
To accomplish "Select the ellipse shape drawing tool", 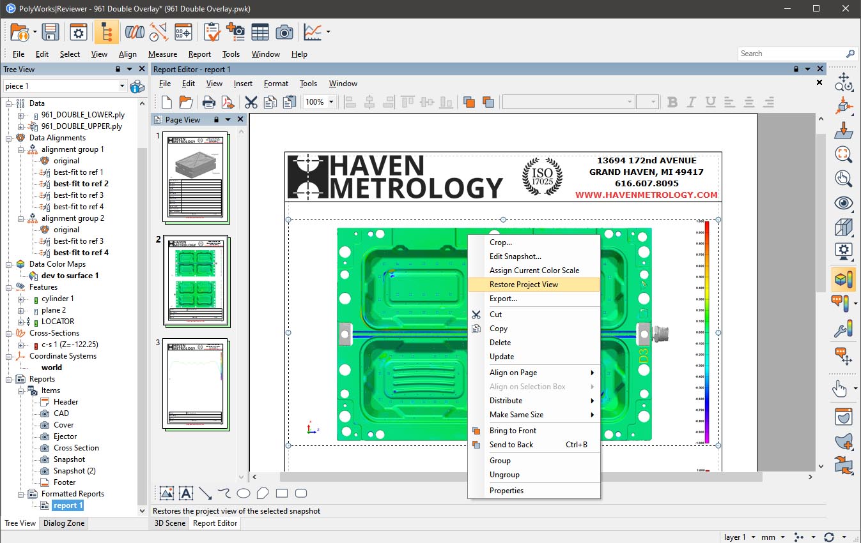I will pyautogui.click(x=244, y=493).
